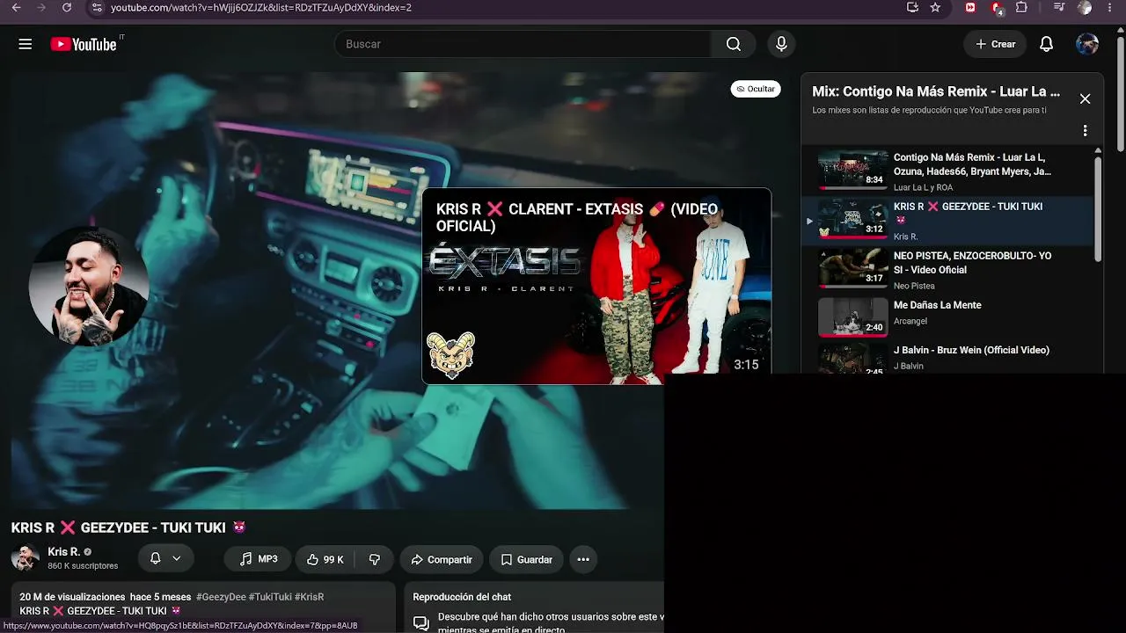Reload the page in the browser
This screenshot has width=1126, height=633.
(x=67, y=8)
